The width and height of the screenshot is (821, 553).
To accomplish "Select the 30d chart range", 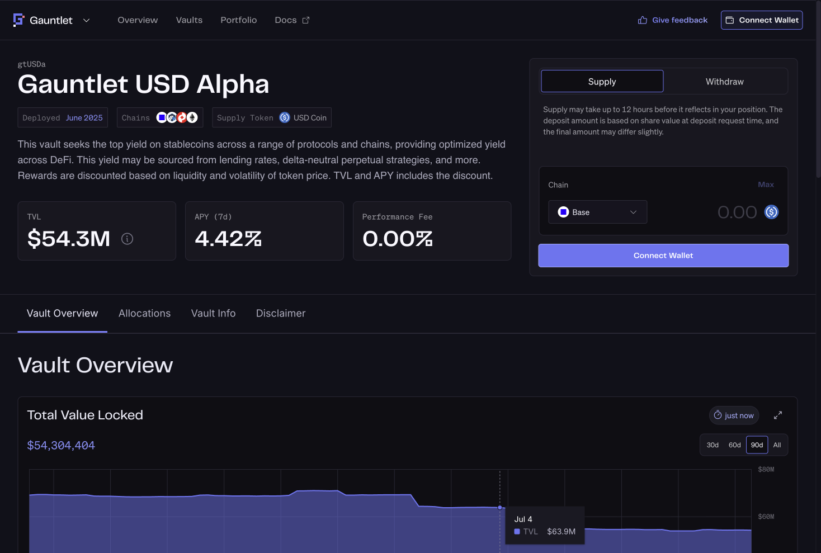I will click(x=713, y=445).
